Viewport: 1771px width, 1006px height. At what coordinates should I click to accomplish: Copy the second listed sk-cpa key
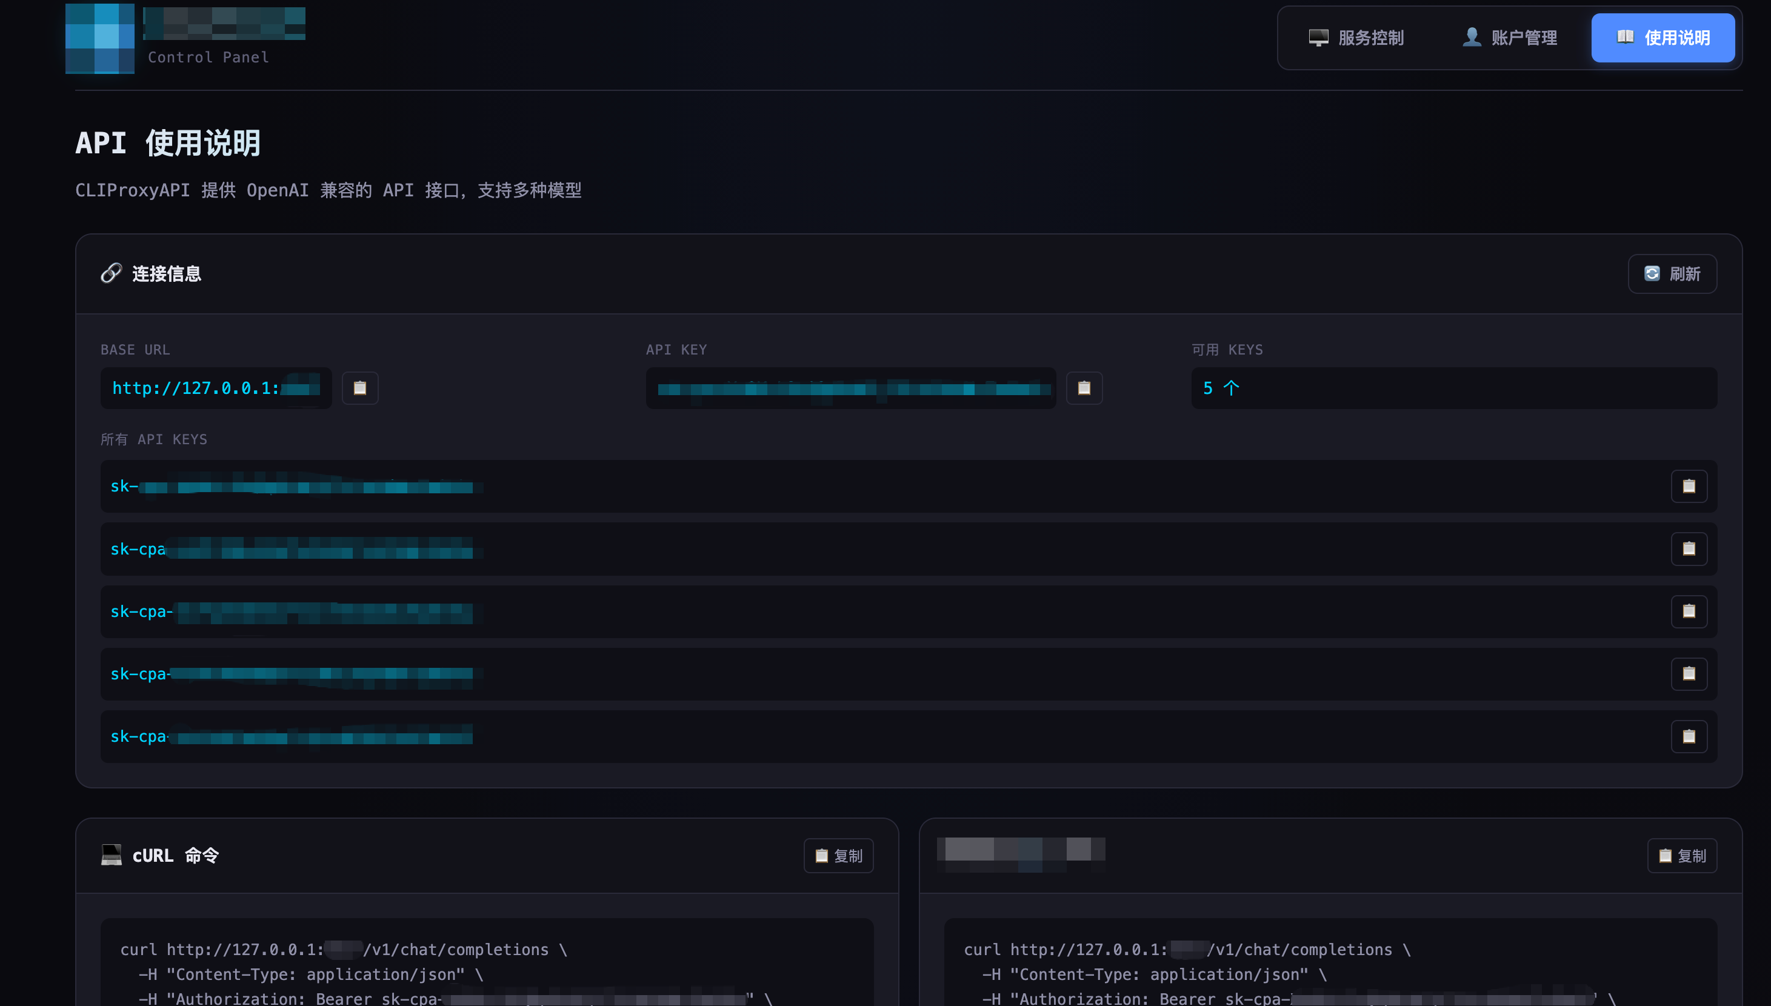(x=1688, y=548)
